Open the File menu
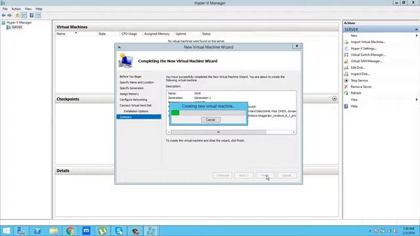 point(5,9)
